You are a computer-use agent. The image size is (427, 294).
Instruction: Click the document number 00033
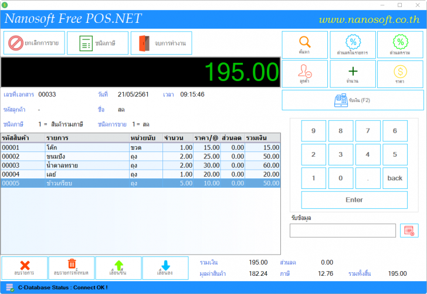coord(47,94)
